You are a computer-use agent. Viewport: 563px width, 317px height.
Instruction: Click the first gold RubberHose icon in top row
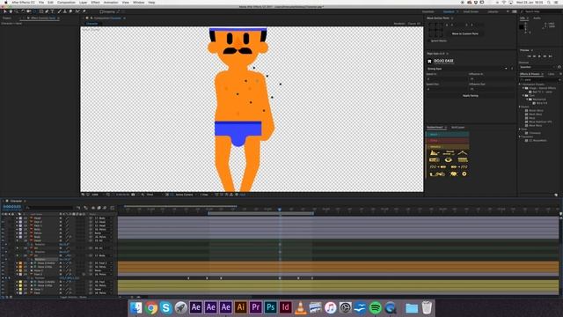point(434,153)
